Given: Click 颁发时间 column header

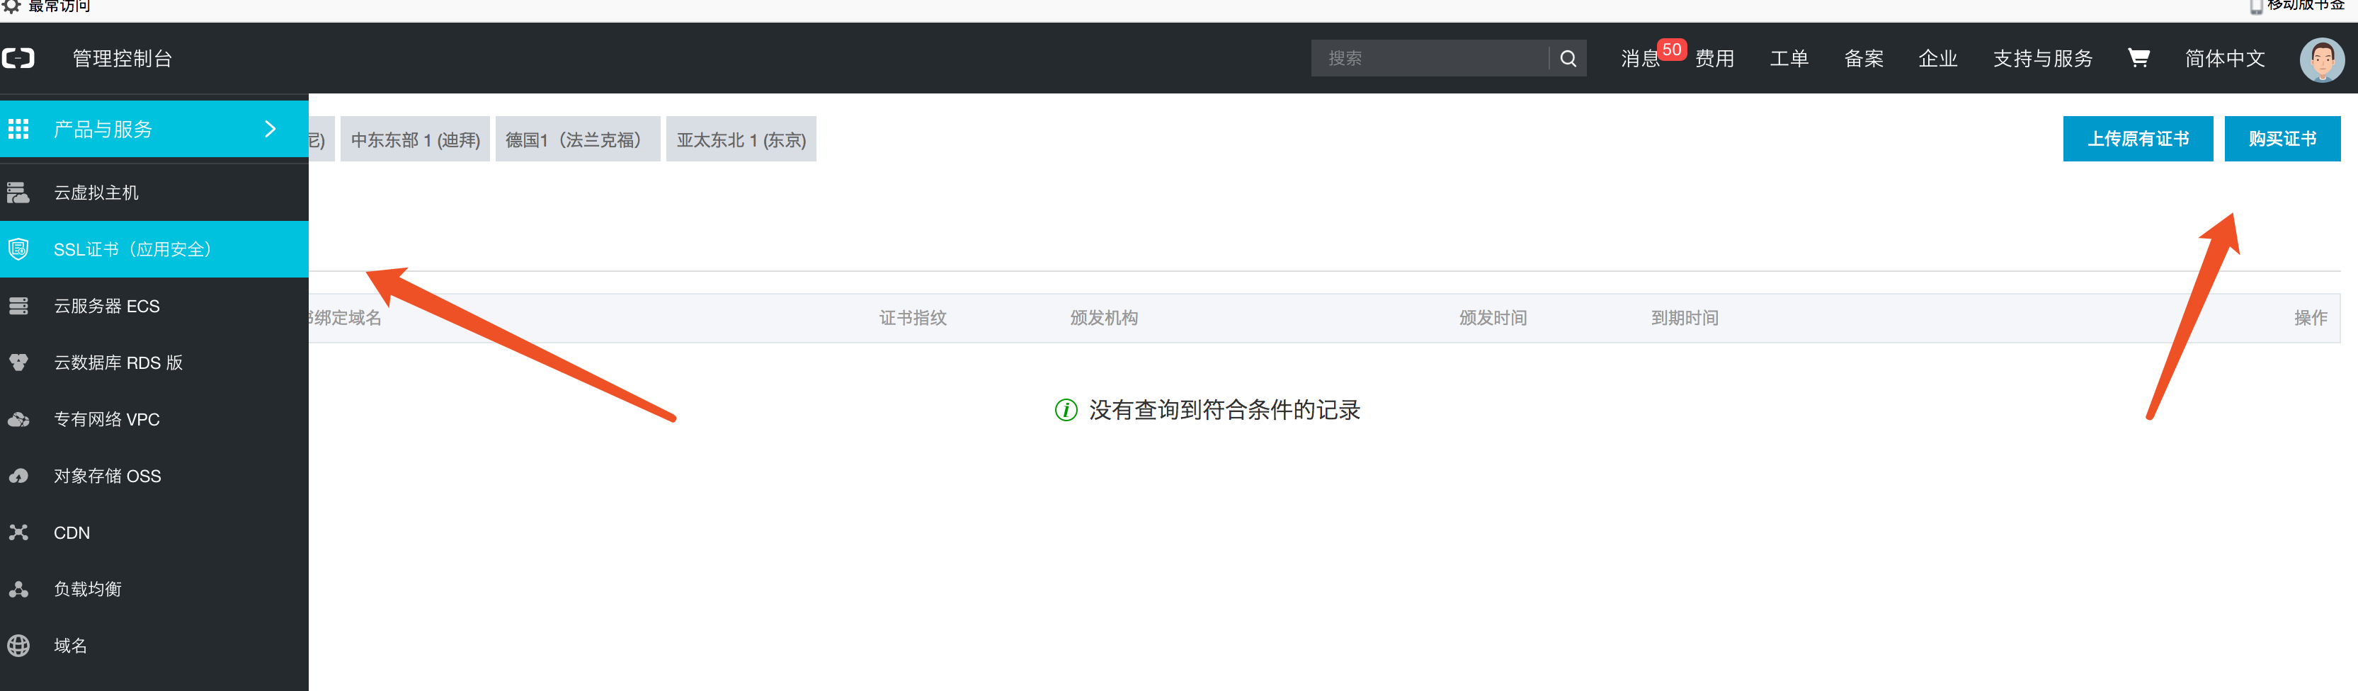Looking at the screenshot, I should 1493,319.
